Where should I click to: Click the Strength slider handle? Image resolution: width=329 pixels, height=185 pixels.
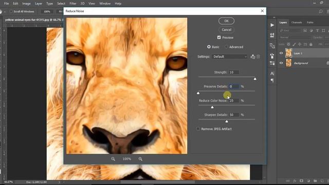point(255,79)
